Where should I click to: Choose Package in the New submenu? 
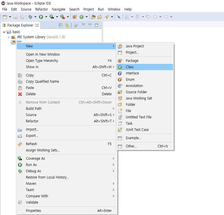point(145,61)
